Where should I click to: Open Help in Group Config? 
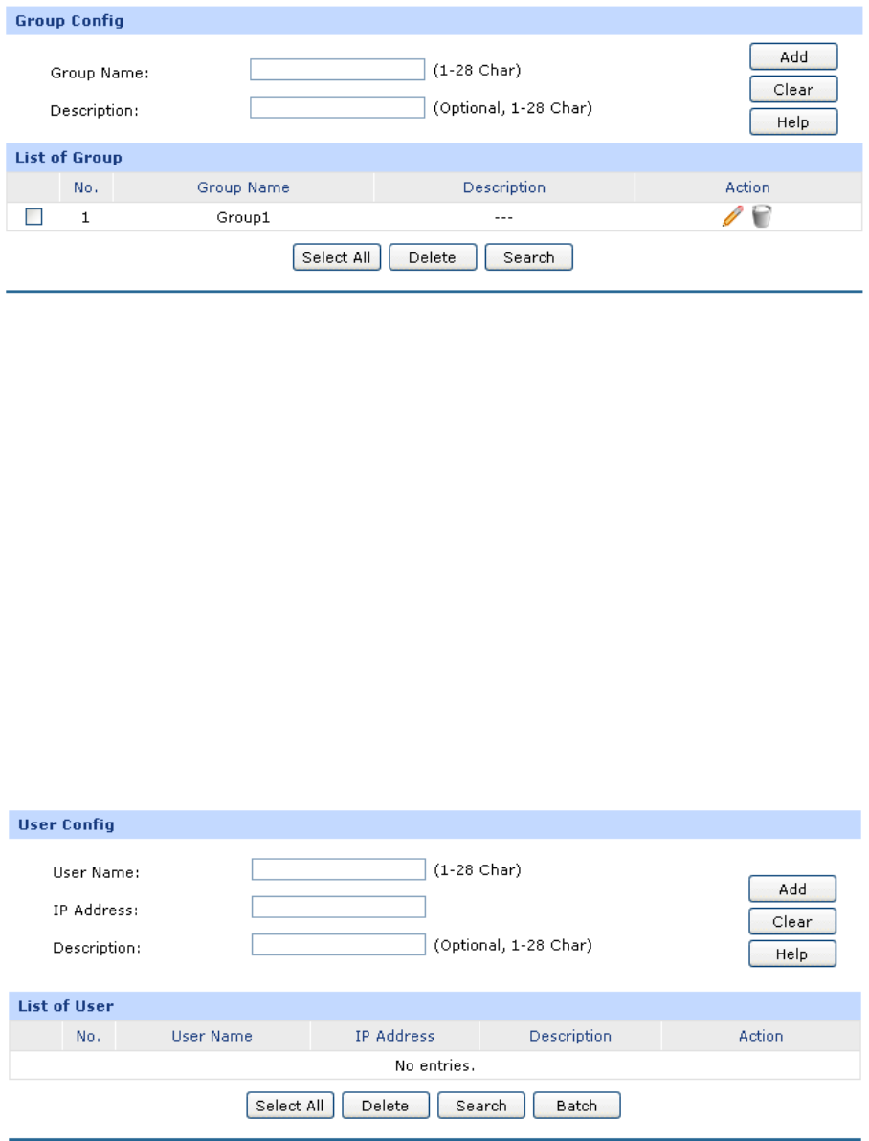click(793, 122)
